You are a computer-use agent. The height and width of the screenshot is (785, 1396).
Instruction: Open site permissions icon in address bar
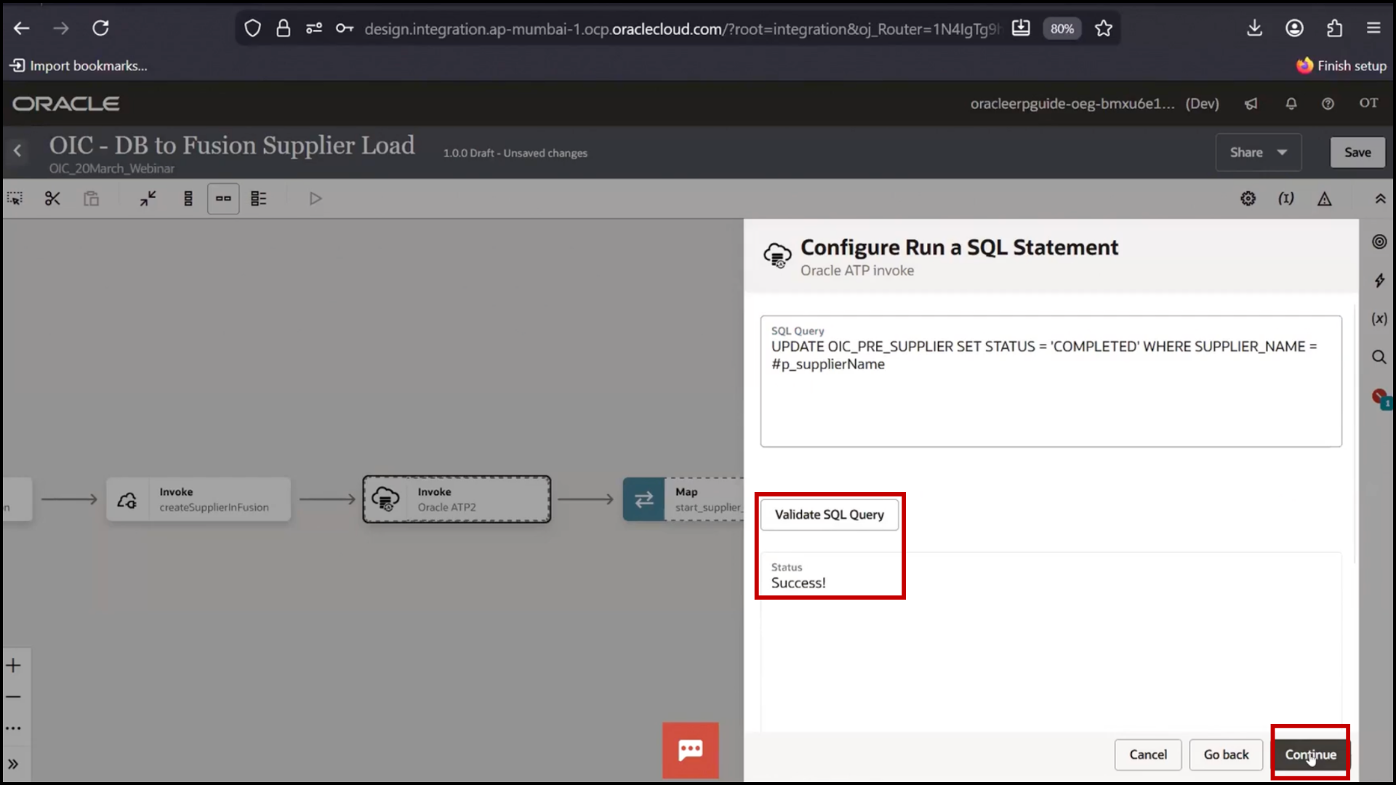(x=314, y=28)
